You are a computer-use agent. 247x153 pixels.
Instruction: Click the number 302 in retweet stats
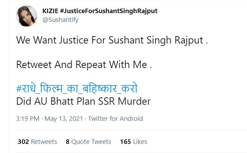click(x=23, y=142)
